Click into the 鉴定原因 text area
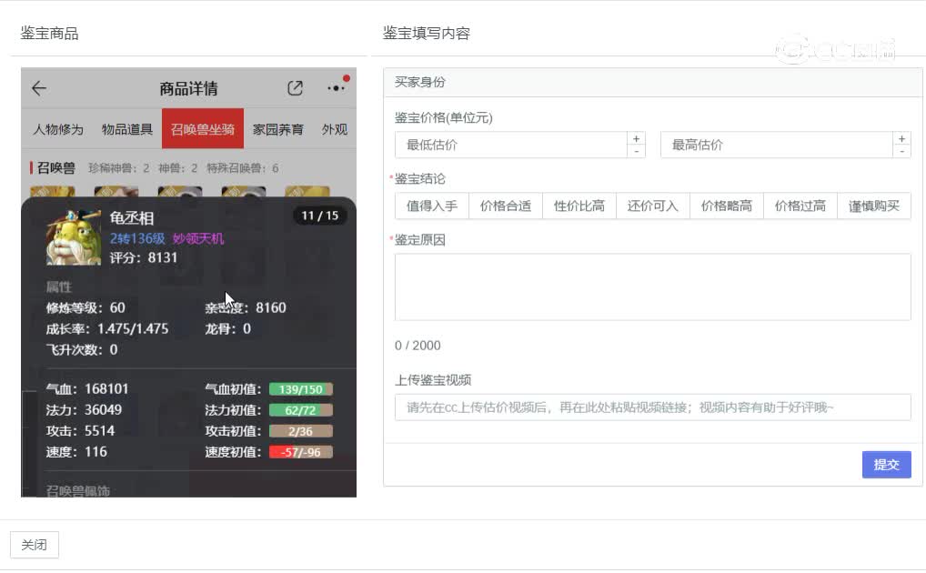Viewport: 926px width, 573px height. (x=652, y=287)
